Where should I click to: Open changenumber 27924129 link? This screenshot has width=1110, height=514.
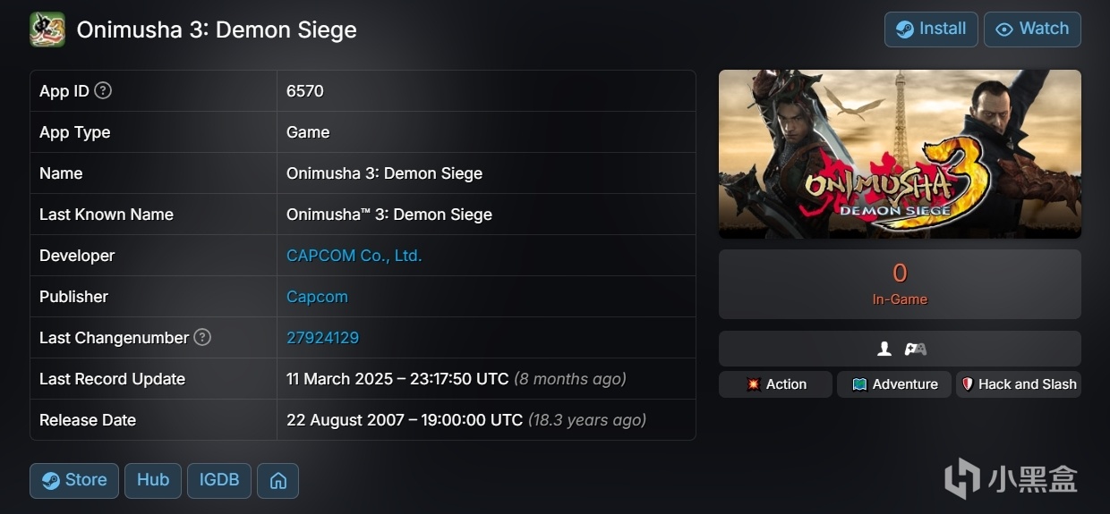(x=322, y=338)
